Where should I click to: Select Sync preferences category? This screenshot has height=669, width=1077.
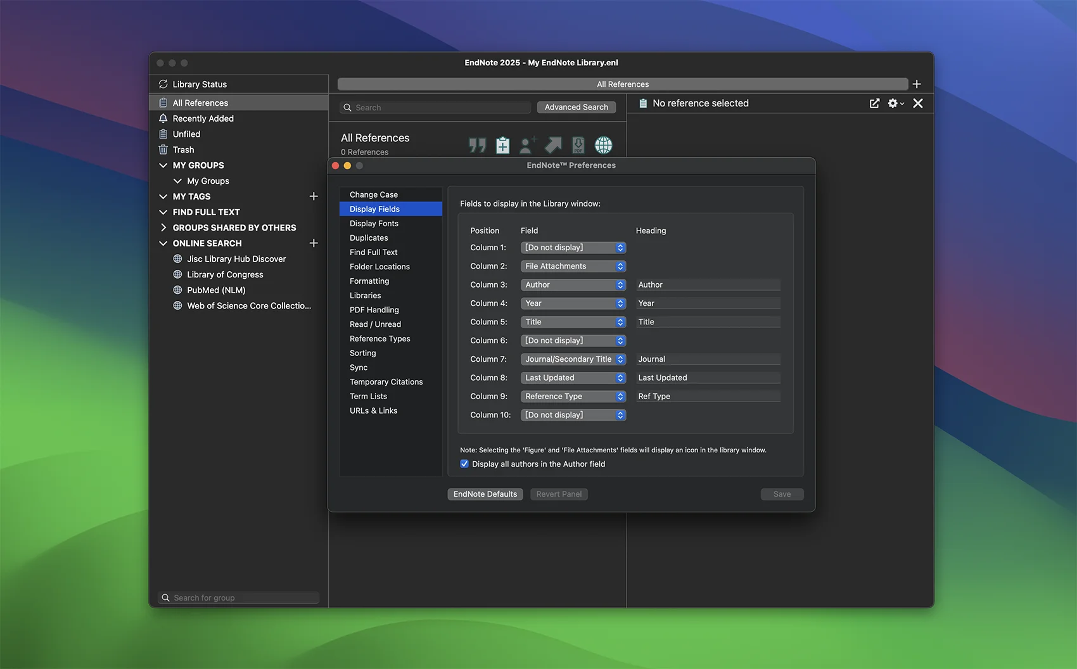[391, 367]
